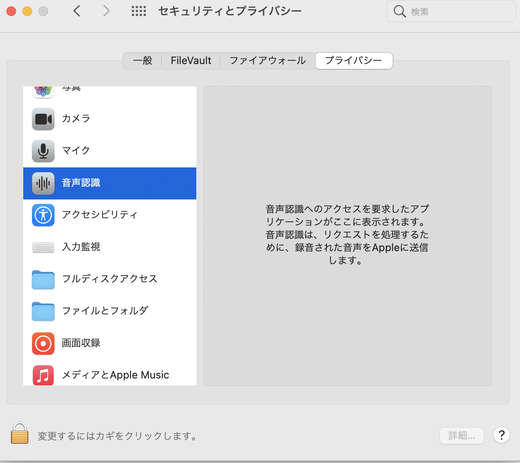Click the Advanced (詳細...) button
520x463 pixels.
(462, 435)
